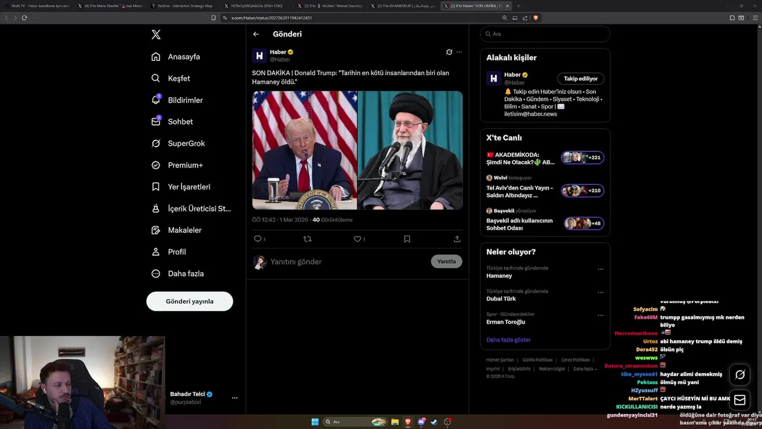Screen dimensions: 762x429
Task: Open Haber's avatar on the post
Action: (x=260, y=56)
